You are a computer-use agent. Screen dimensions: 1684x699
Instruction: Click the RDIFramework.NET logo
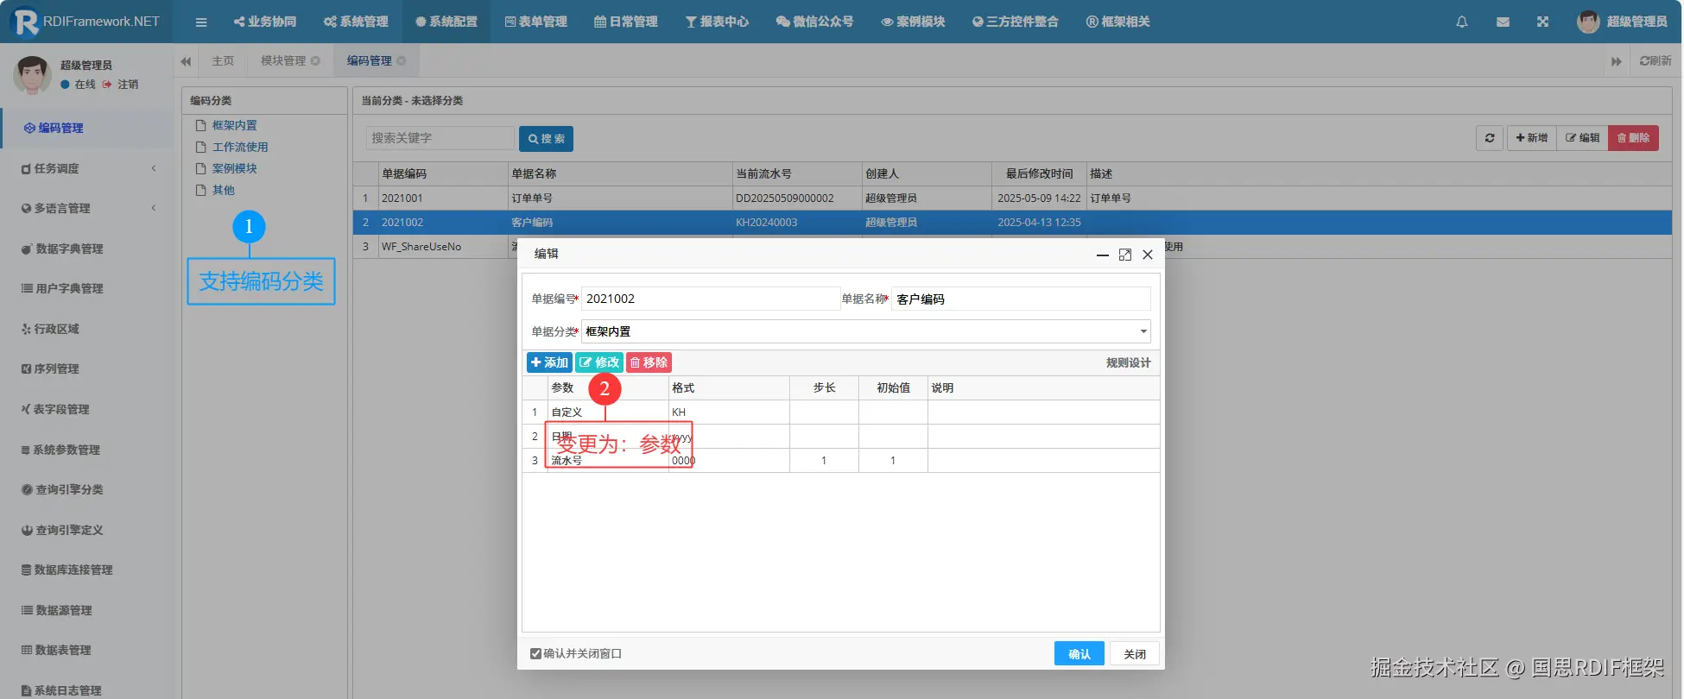click(x=86, y=22)
